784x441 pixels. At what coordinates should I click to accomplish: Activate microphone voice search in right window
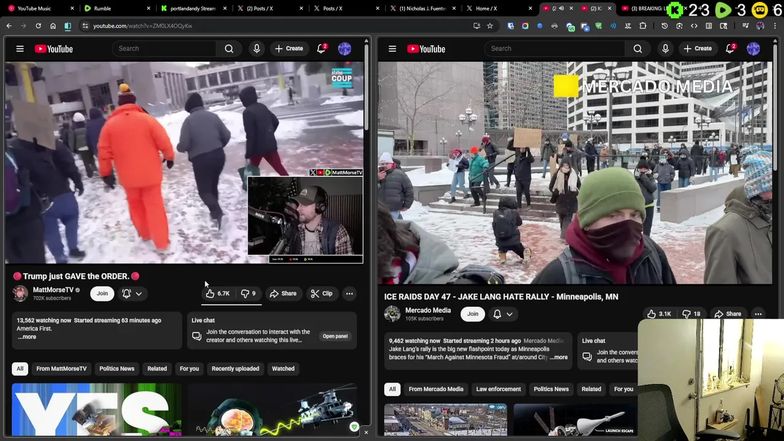[665, 48]
